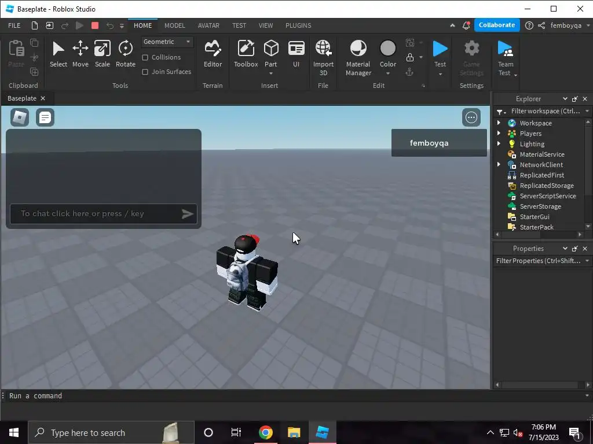The width and height of the screenshot is (593, 444).
Task: Switch to the VIEW tab
Action: click(265, 25)
